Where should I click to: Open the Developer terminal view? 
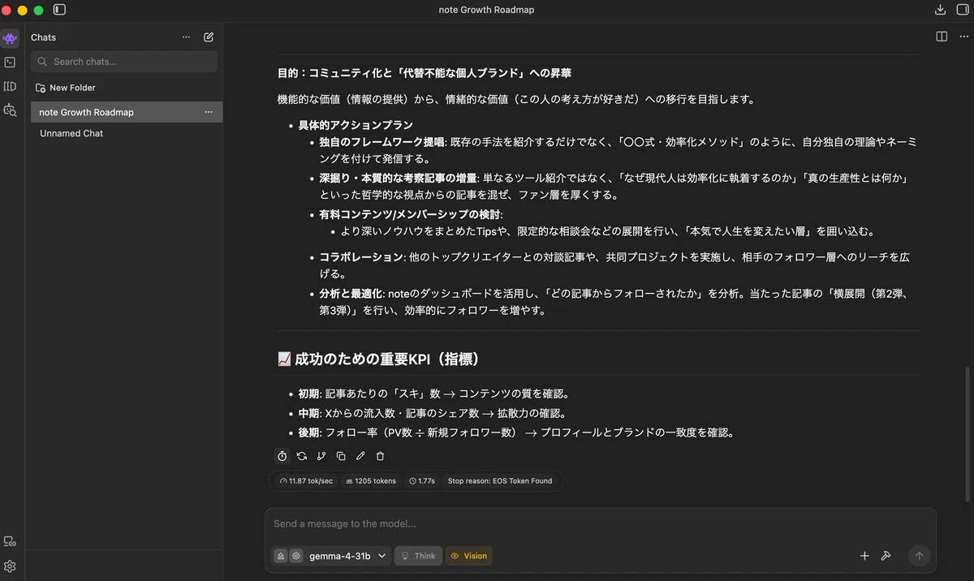tap(10, 62)
